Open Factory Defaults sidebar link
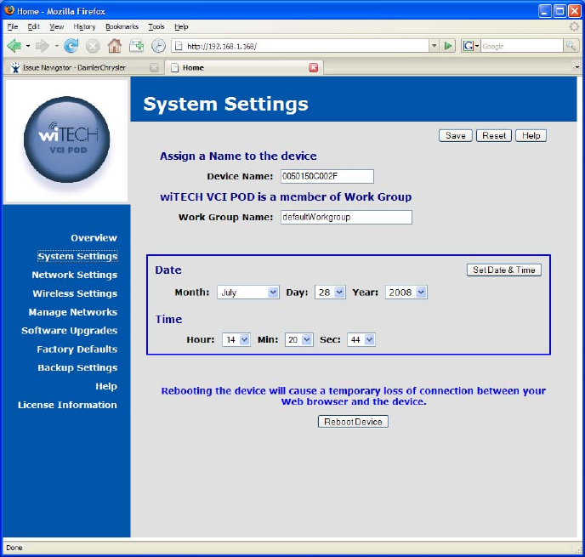The width and height of the screenshot is (585, 557). (x=77, y=350)
